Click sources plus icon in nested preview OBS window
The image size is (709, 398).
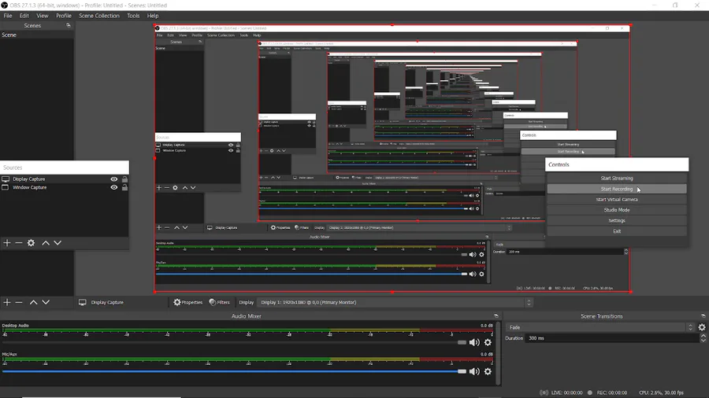click(158, 188)
